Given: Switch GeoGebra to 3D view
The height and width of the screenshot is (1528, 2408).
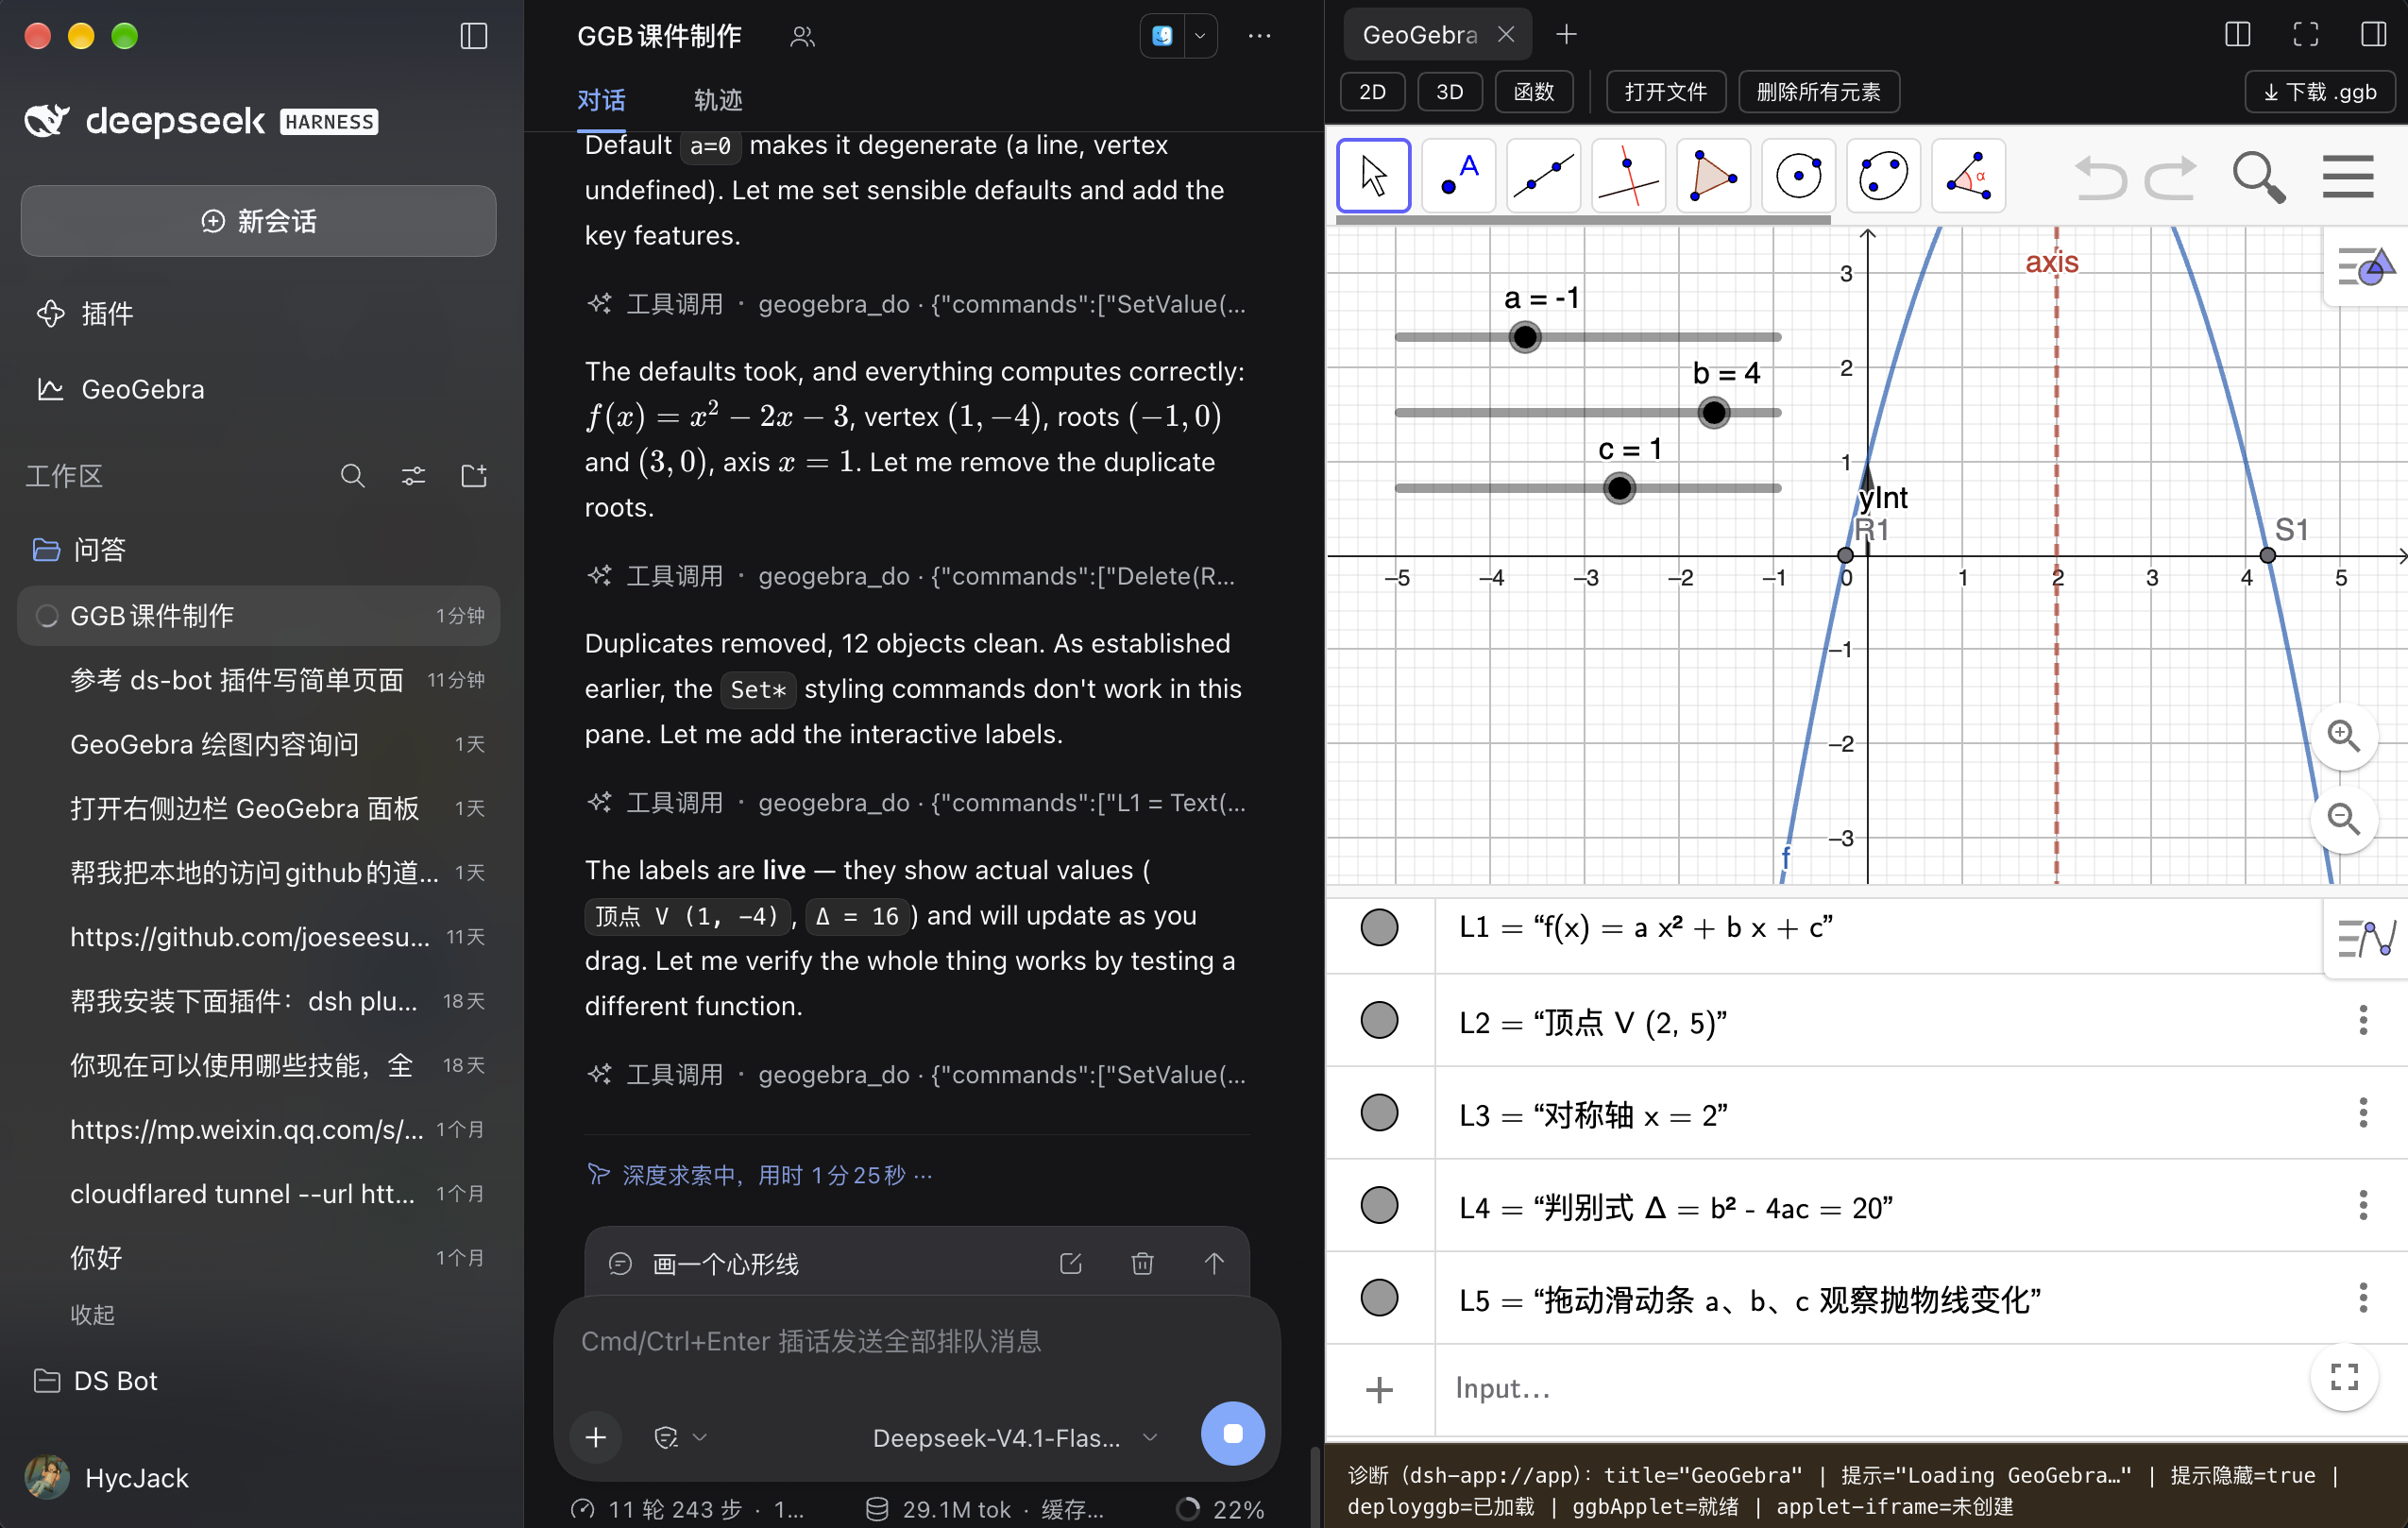Looking at the screenshot, I should [1449, 92].
